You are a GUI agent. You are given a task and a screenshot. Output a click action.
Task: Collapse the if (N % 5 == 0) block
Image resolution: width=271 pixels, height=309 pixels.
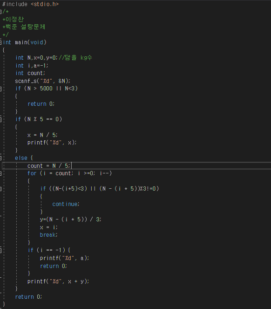pyautogui.click(x=0, y=119)
